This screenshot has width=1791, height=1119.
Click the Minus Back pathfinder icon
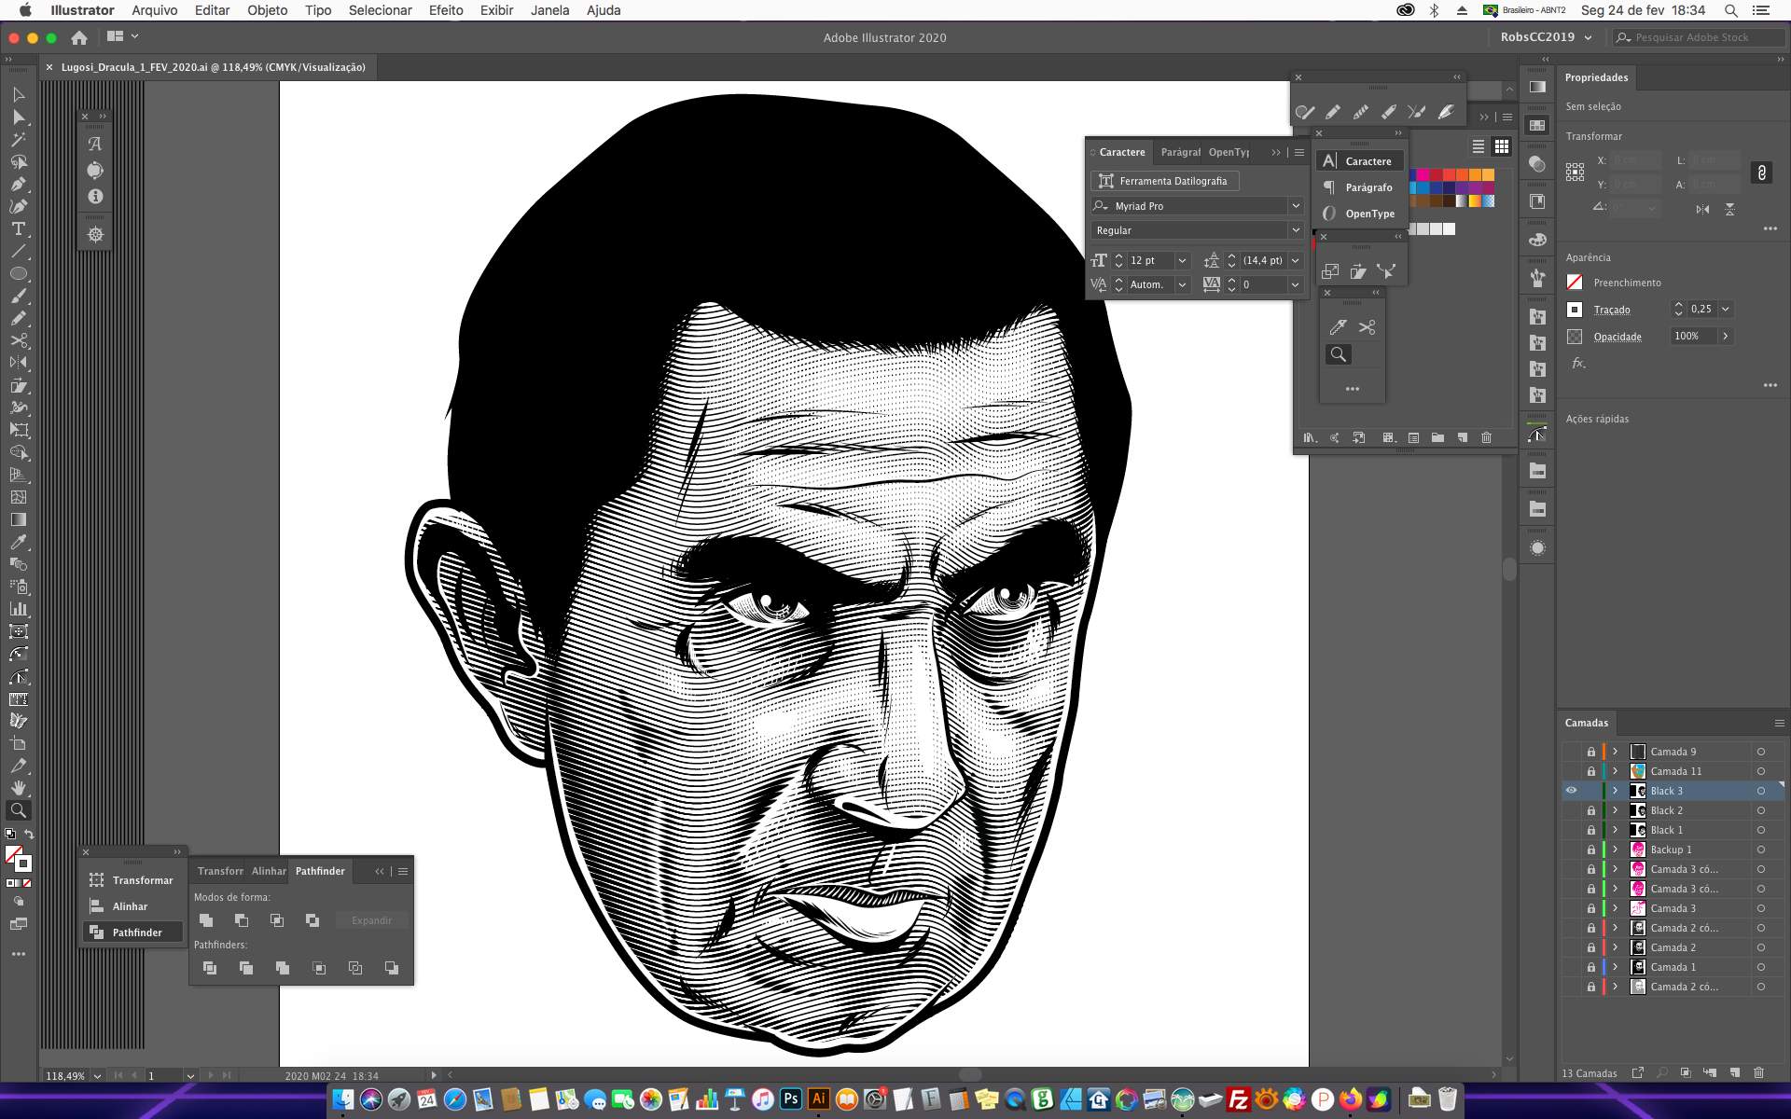click(392, 968)
